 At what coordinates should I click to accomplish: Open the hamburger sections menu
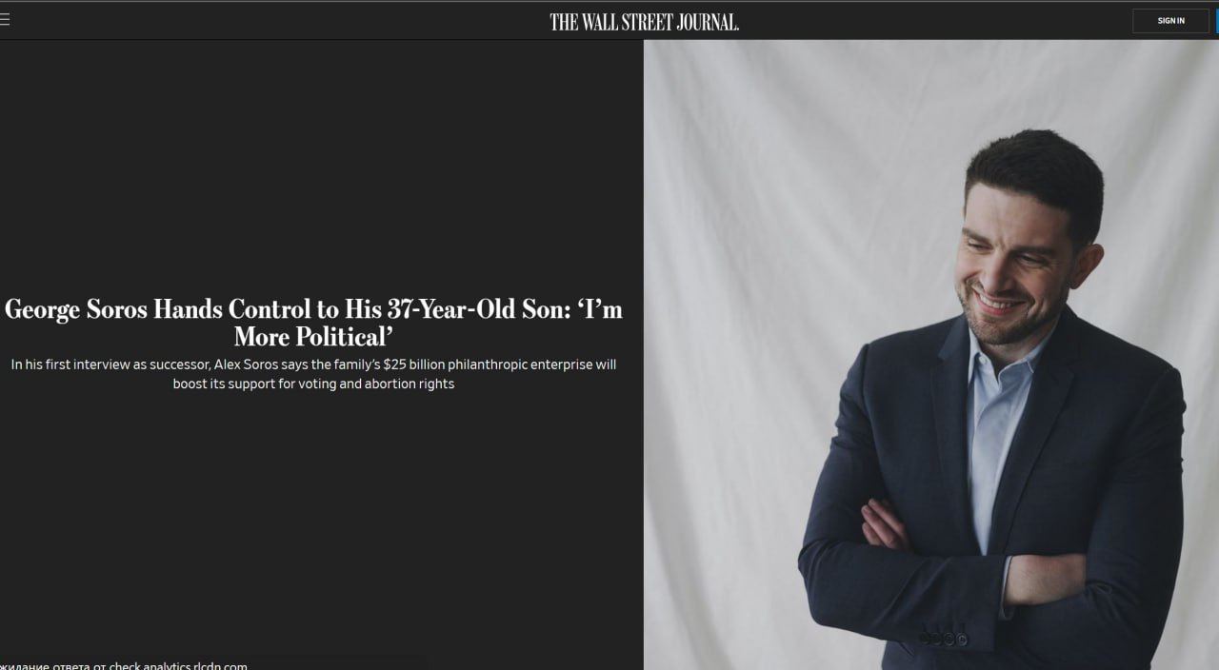coord(4,20)
